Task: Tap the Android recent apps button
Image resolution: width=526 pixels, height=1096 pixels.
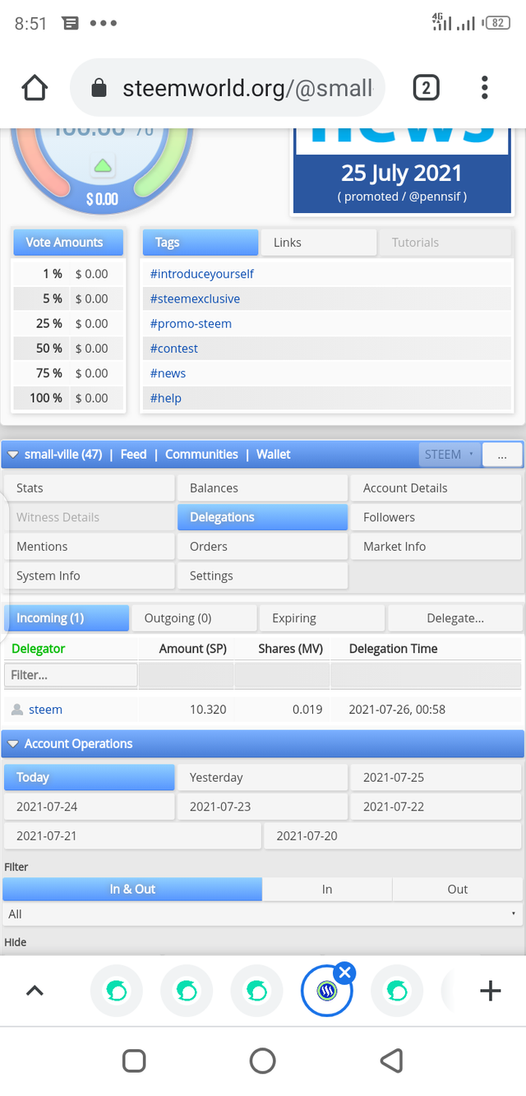Action: point(134,1061)
